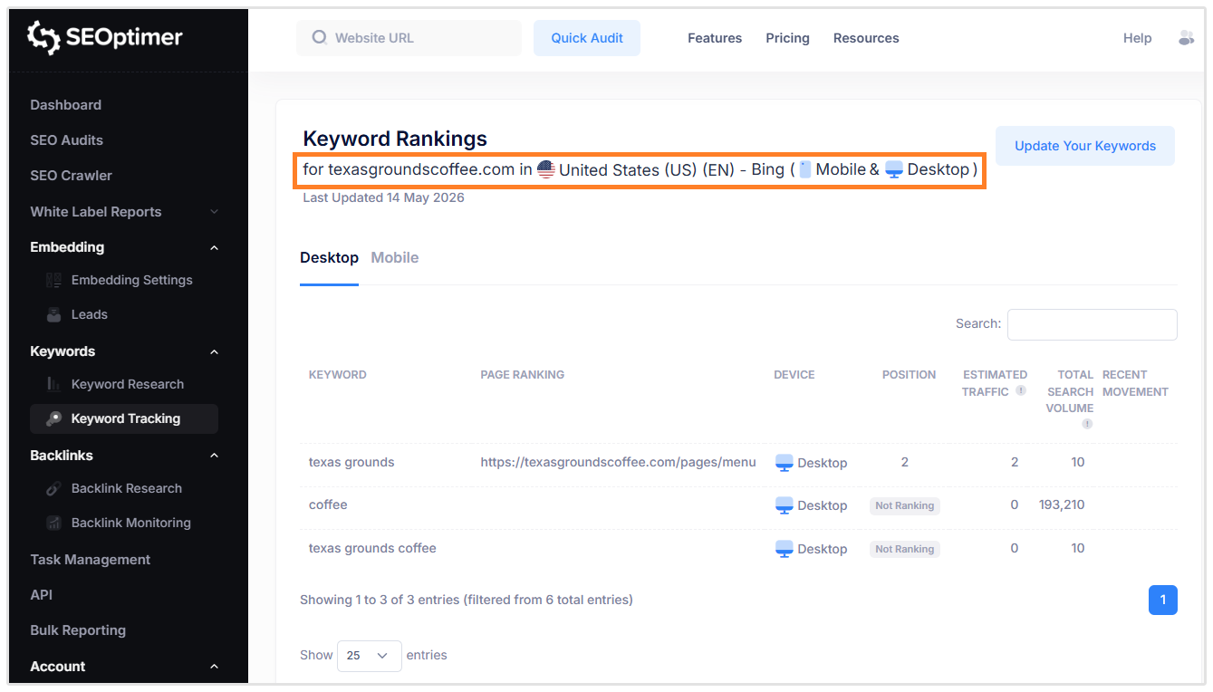Collapse the Account section

215,667
